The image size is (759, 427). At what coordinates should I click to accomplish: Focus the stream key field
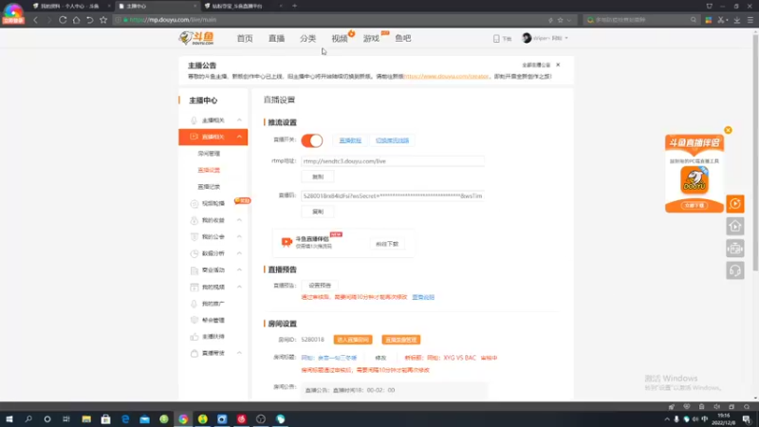[393, 196]
